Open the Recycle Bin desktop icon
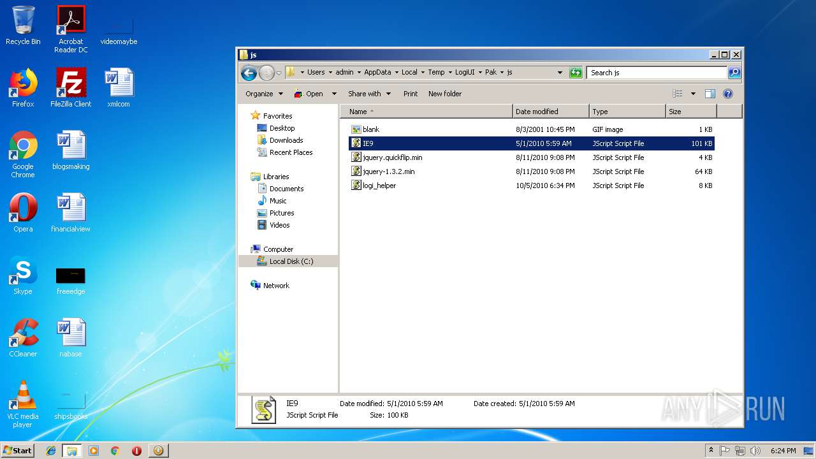816x459 pixels. tap(23, 25)
